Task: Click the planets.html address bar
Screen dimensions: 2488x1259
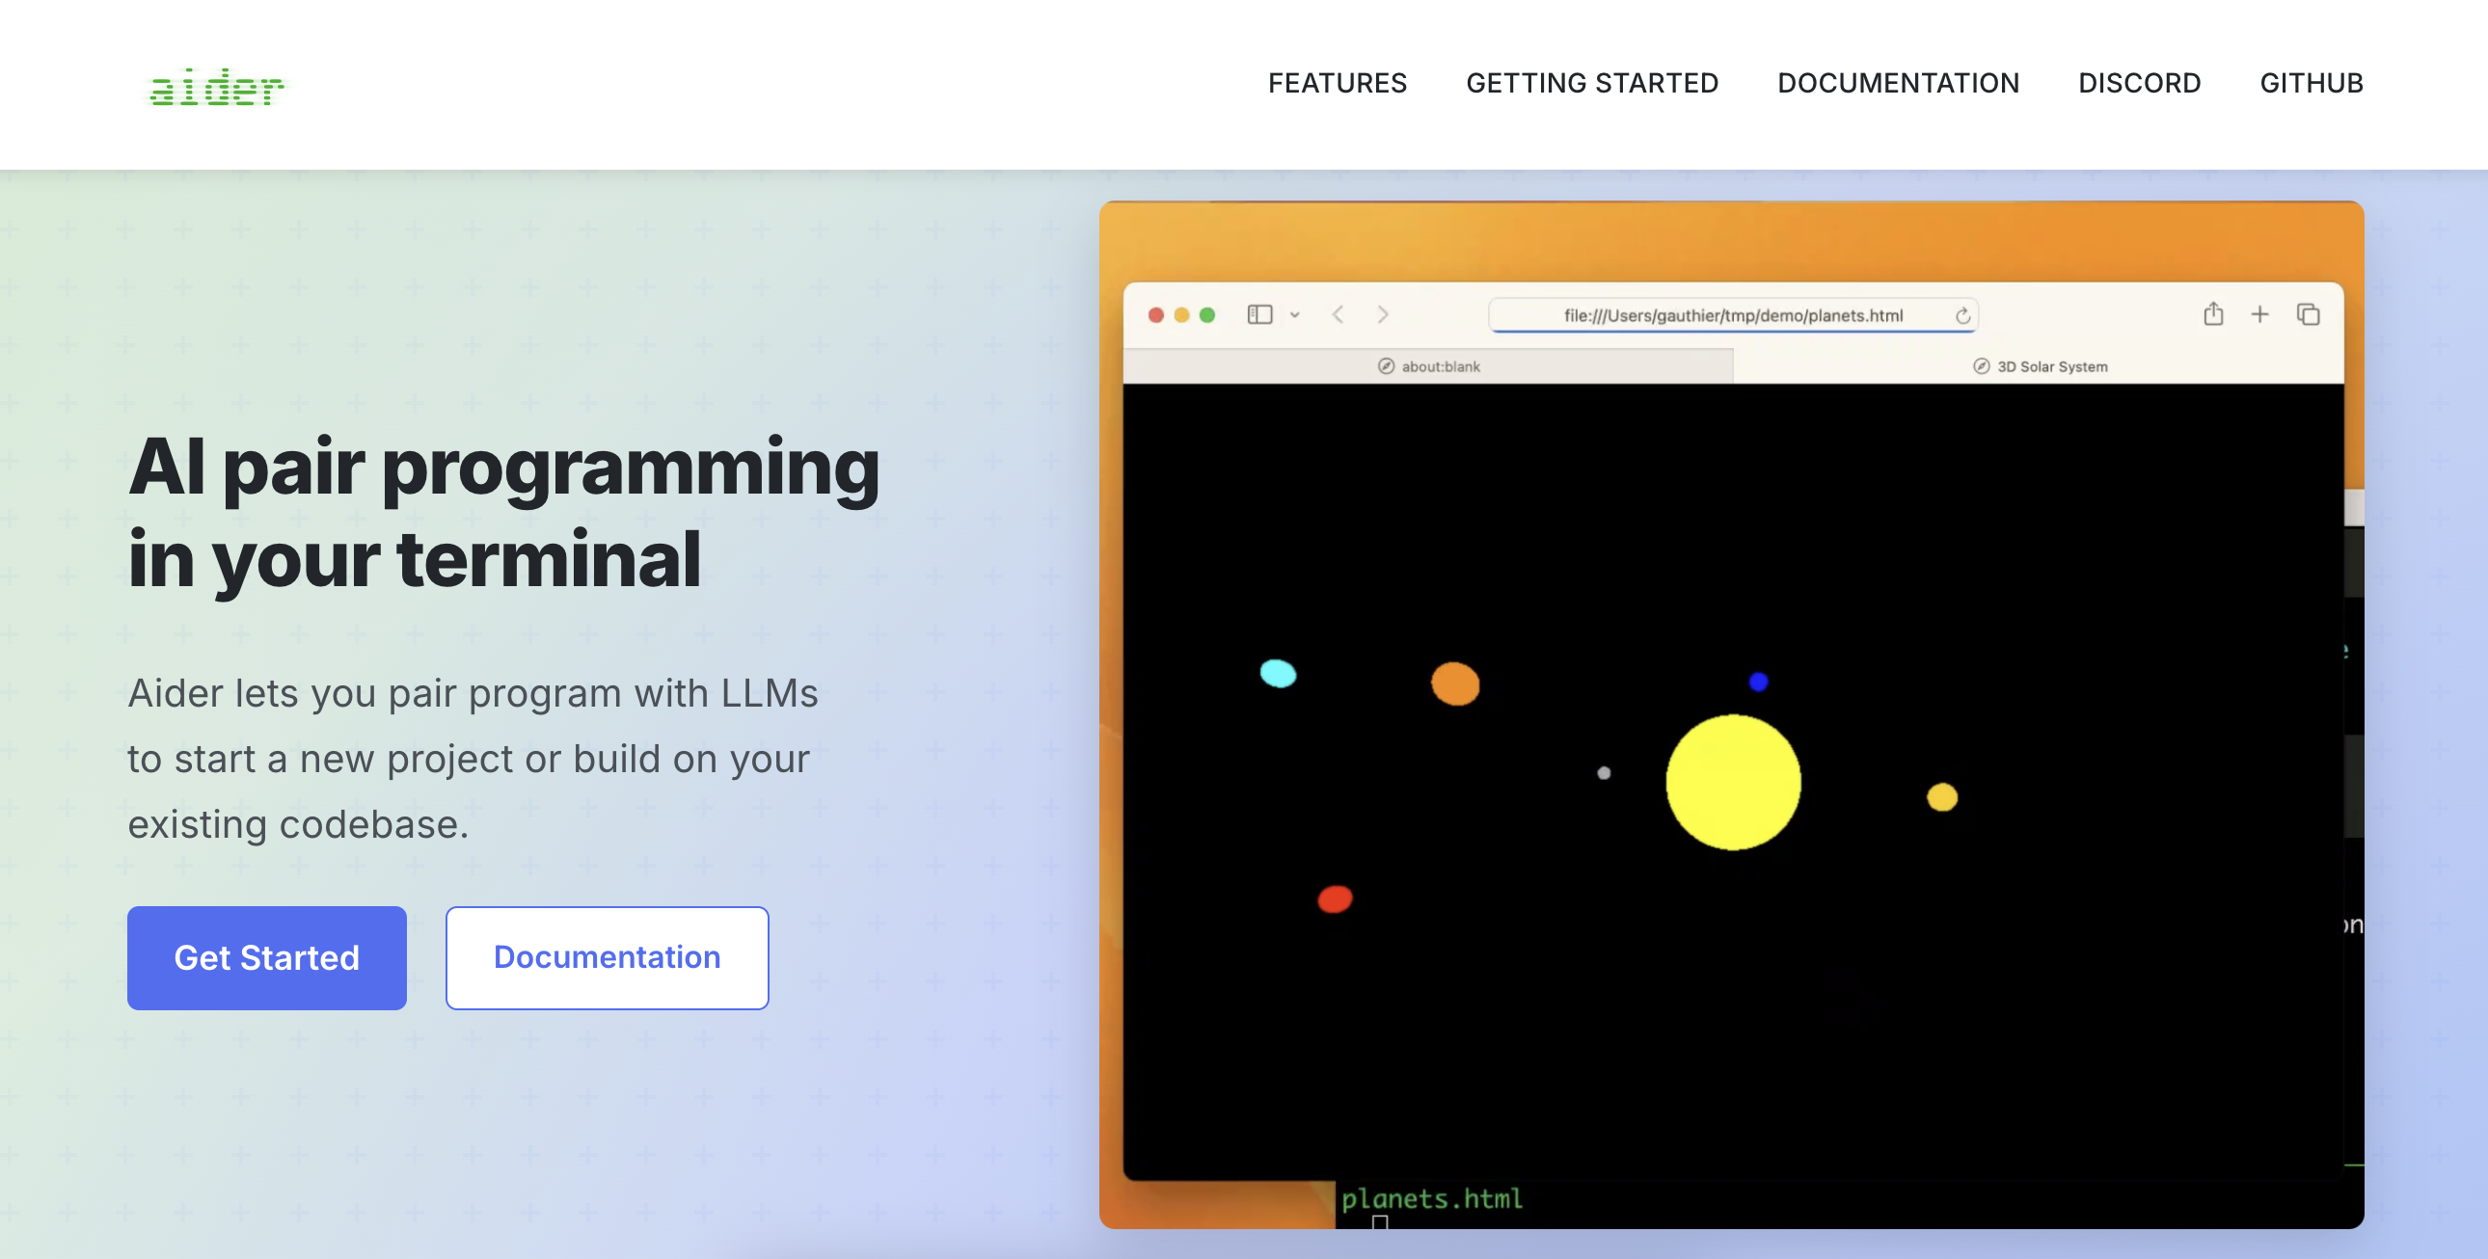Action: (1732, 316)
